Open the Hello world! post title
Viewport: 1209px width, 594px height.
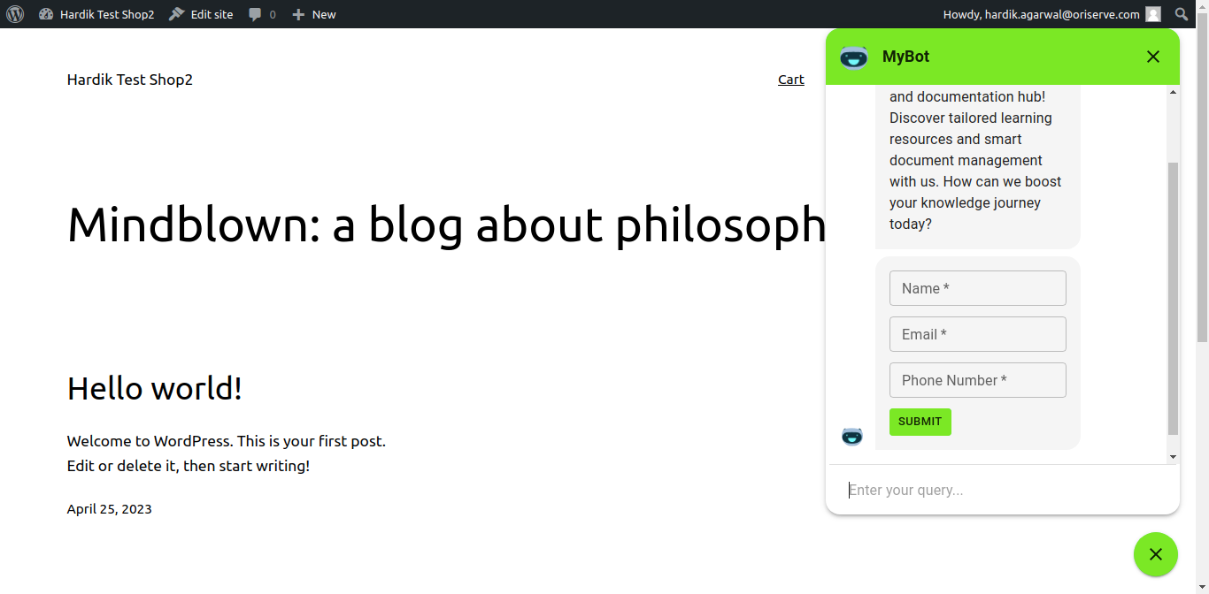coord(155,388)
